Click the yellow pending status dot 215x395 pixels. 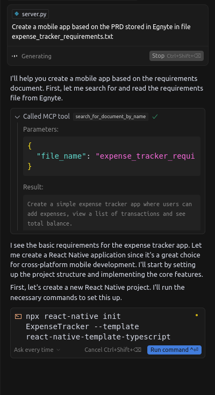click(x=197, y=315)
